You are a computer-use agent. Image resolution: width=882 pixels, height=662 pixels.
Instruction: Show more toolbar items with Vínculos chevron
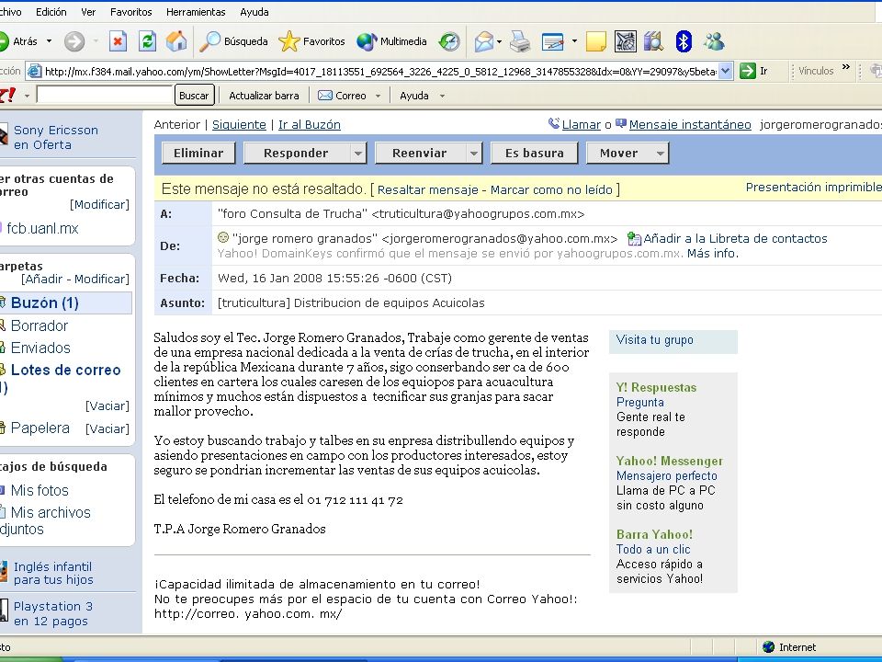click(845, 67)
